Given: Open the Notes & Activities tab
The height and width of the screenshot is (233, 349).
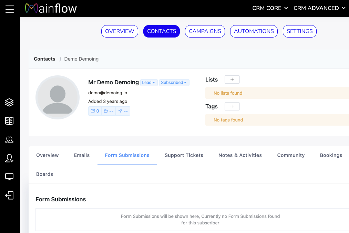Looking at the screenshot, I should 240,155.
